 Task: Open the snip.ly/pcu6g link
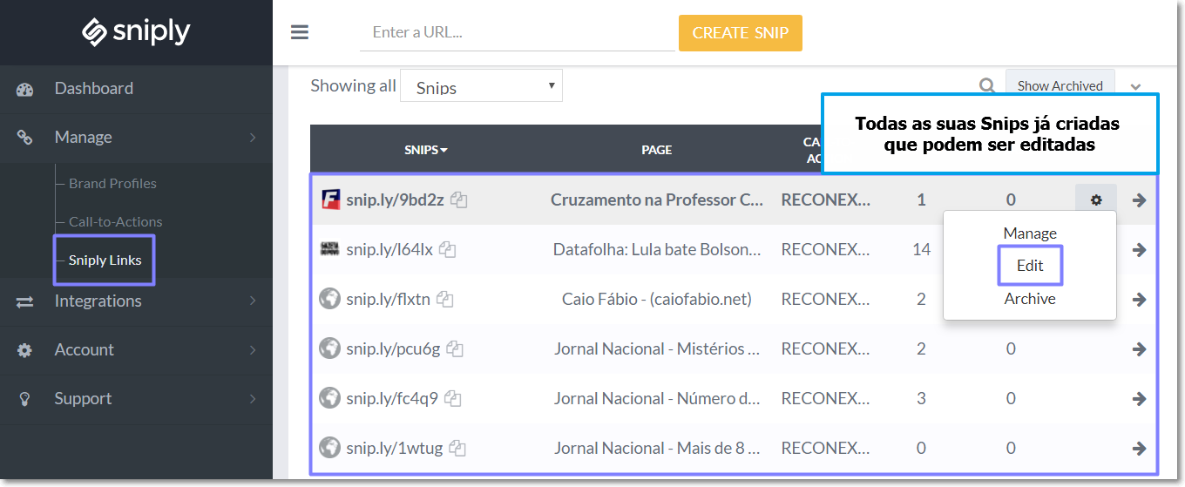(x=393, y=349)
